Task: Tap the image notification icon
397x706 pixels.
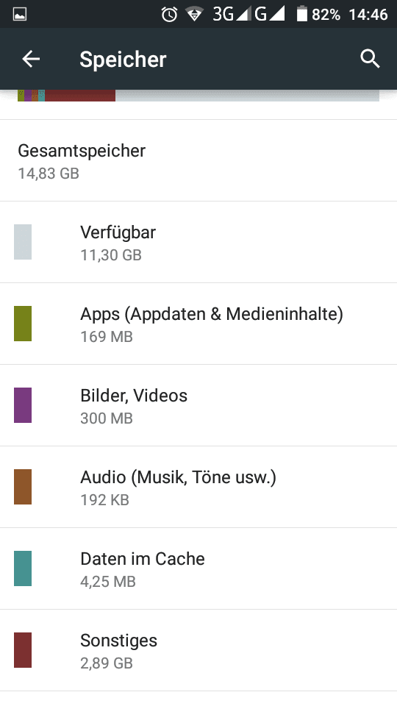Action: 20,15
